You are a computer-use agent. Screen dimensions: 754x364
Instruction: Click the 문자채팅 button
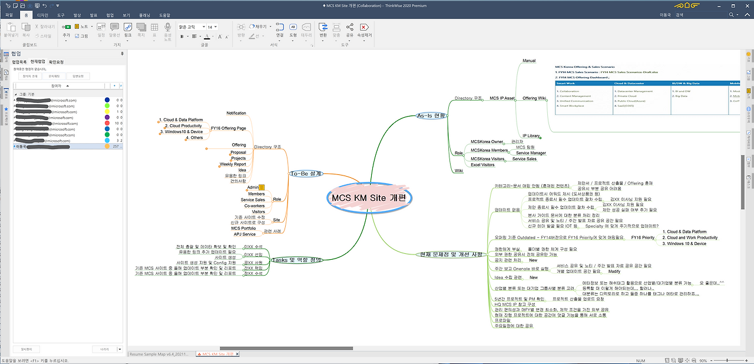click(x=55, y=76)
